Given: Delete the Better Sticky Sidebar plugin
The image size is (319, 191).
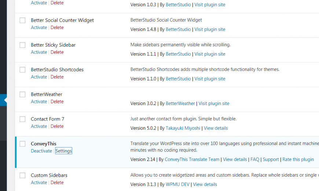Looking at the screenshot, I should click(57, 52).
